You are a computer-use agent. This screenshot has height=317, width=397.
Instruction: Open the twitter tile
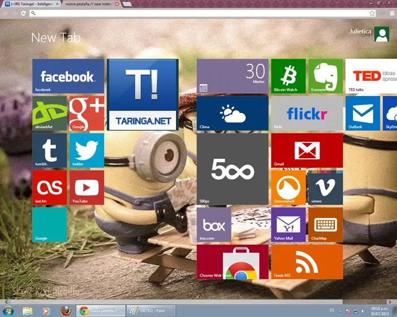click(x=87, y=150)
